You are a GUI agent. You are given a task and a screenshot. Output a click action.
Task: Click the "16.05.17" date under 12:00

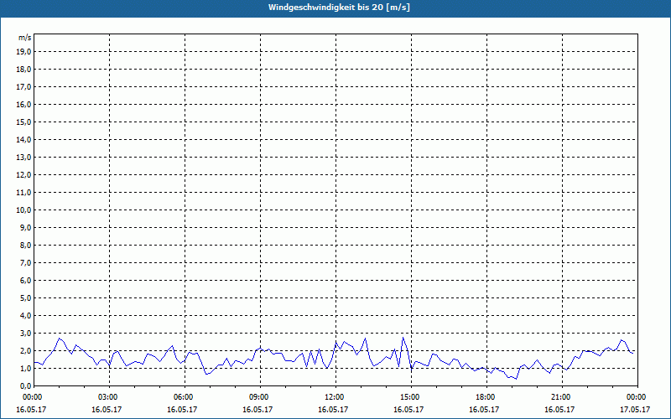point(332,410)
